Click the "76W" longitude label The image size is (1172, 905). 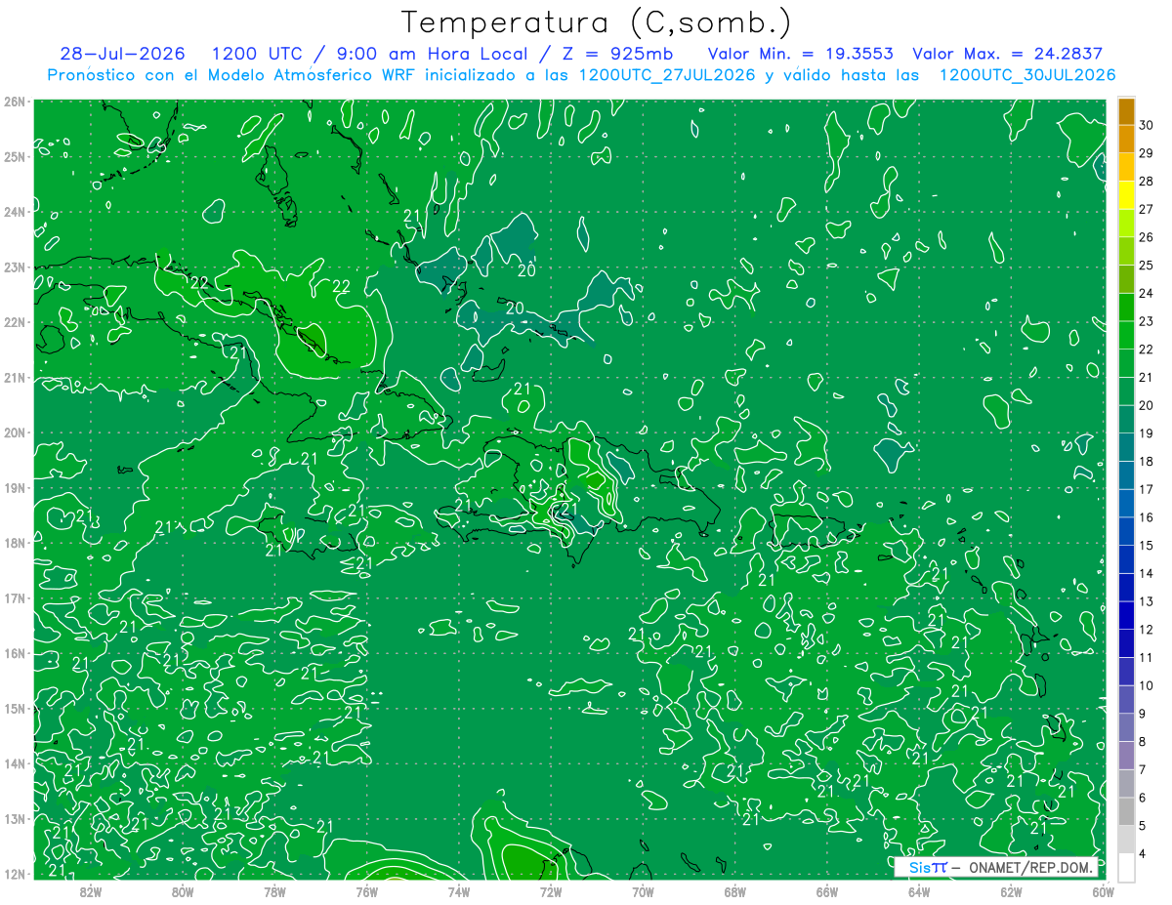click(x=366, y=891)
